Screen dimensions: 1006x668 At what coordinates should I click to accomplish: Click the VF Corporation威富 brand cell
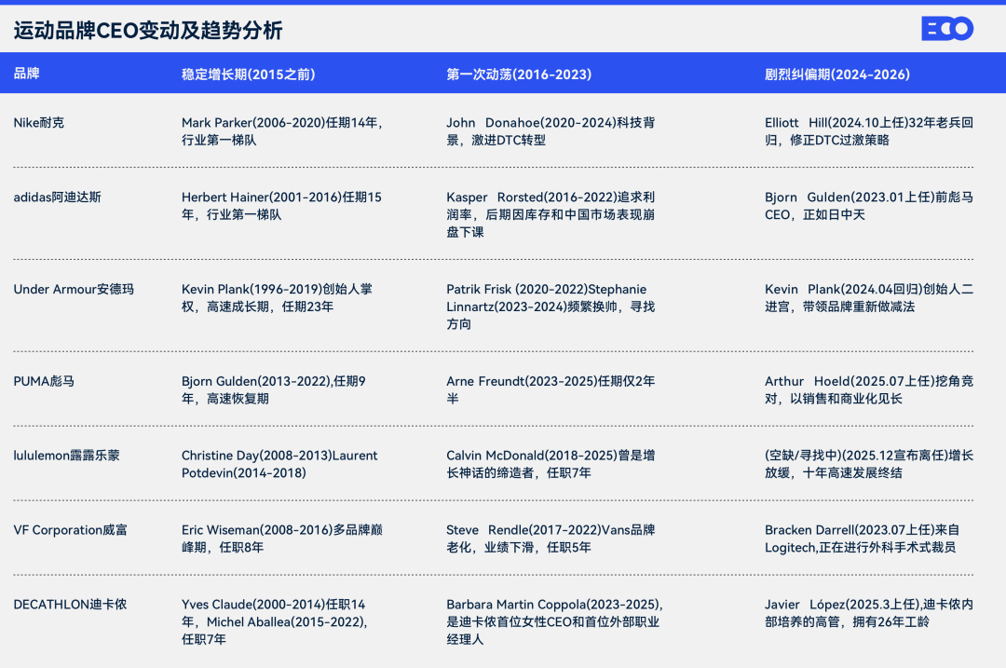(70, 530)
